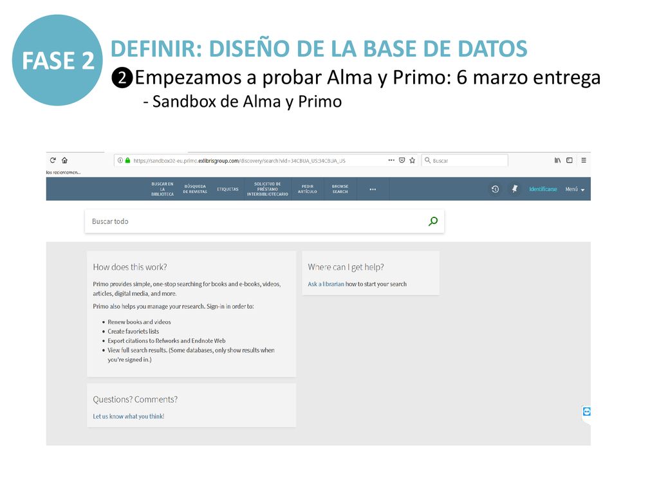
Task: Click the magnifier icon in browser Buscar box
Action: coord(427,160)
